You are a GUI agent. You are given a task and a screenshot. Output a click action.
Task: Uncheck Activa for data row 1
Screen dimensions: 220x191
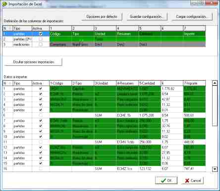point(41,89)
